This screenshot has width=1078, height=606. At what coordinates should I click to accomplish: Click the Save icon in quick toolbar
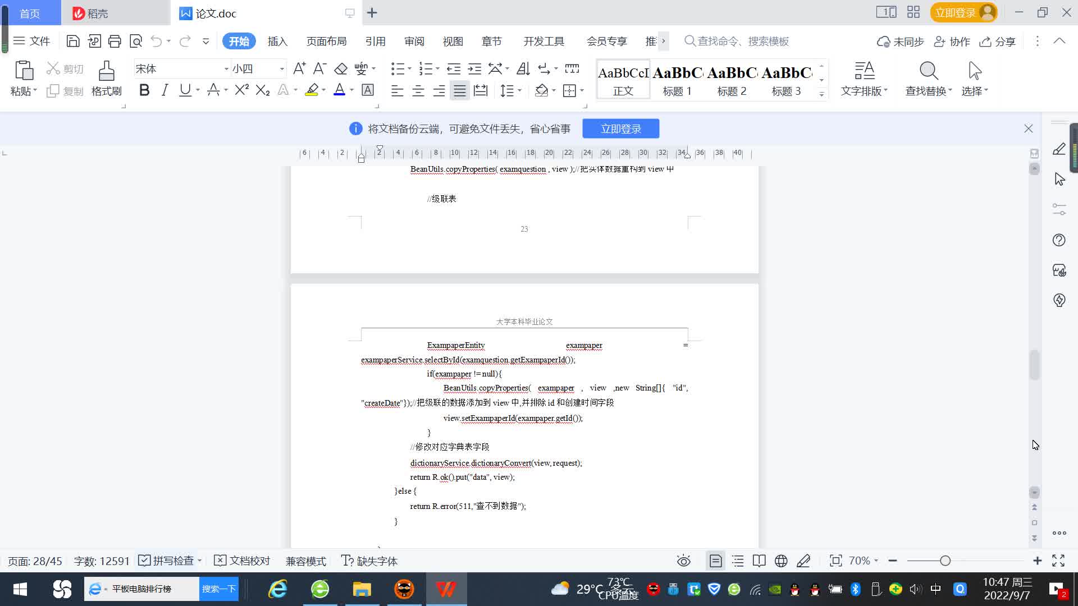pyautogui.click(x=72, y=41)
